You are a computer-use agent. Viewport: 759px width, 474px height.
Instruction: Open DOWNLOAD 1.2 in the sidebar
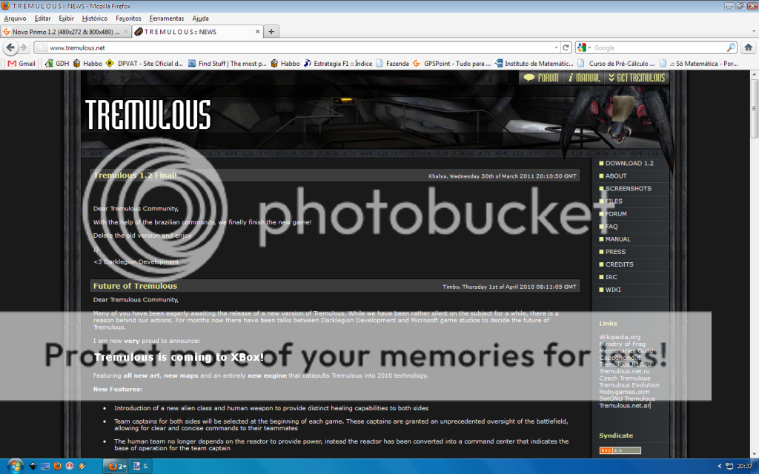coord(629,164)
